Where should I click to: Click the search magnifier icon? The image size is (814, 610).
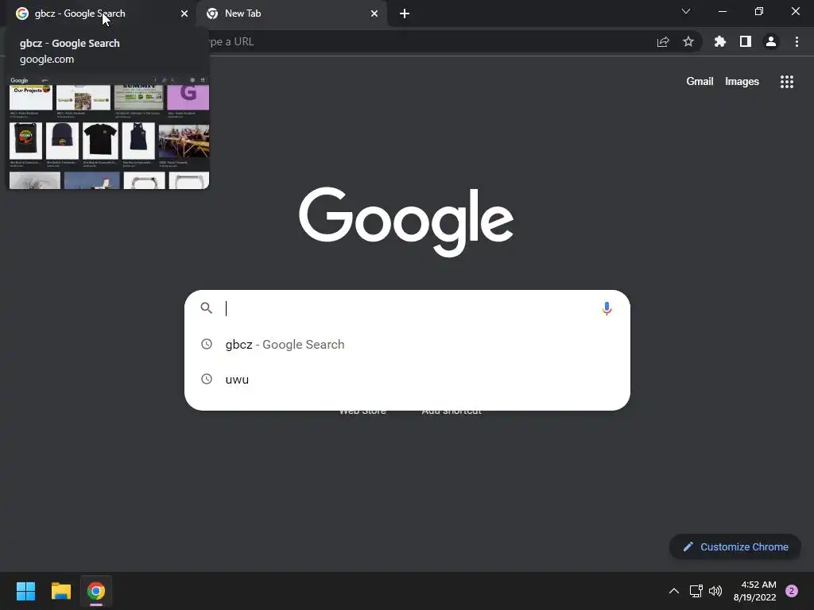tap(207, 308)
